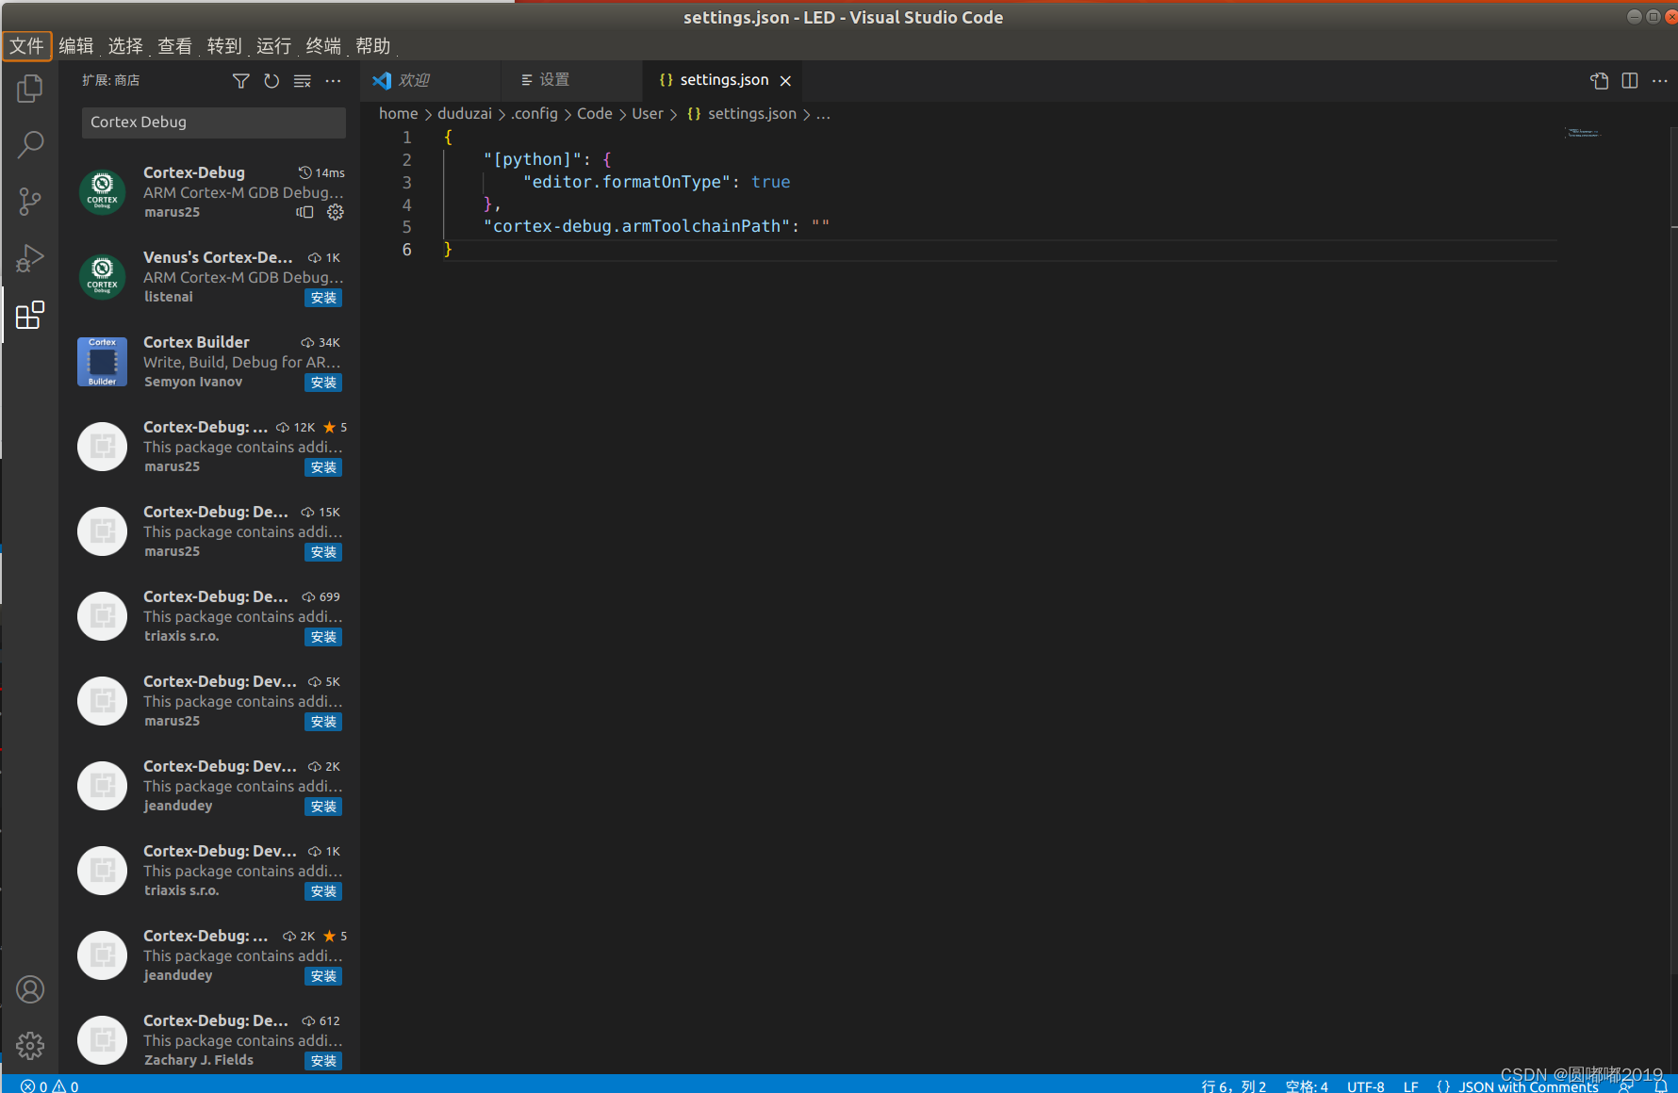
Task: Open Accounts menu icon
Action: (30, 989)
